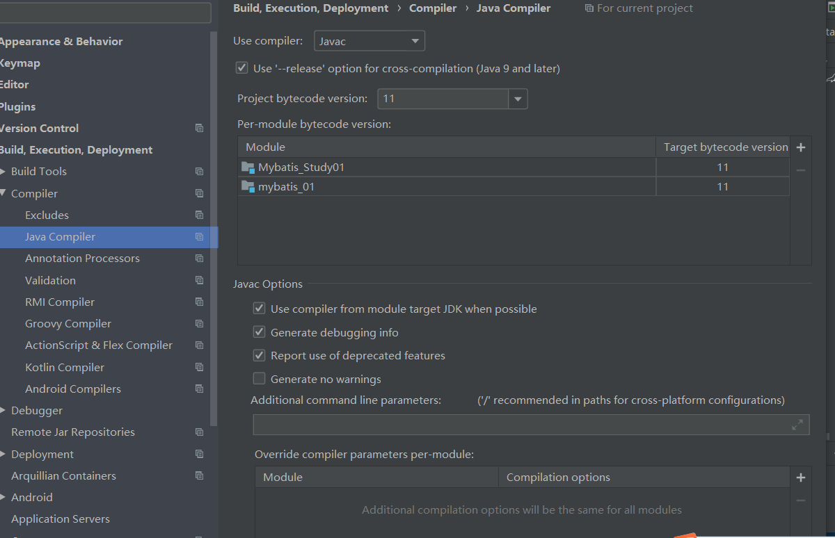Select the Mybatis_Study01 module row
Viewport: 835px width, 538px height.
point(514,167)
